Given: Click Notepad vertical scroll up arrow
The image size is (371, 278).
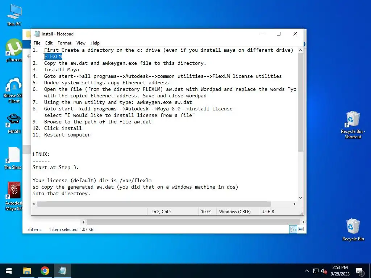Looking at the screenshot, I should [x=300, y=50].
